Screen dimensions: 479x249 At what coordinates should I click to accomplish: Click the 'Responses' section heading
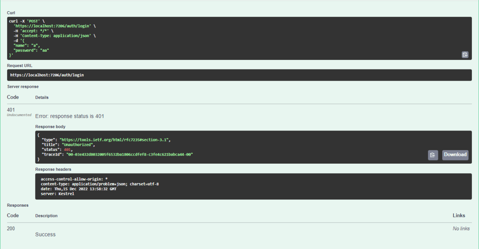pos(18,205)
